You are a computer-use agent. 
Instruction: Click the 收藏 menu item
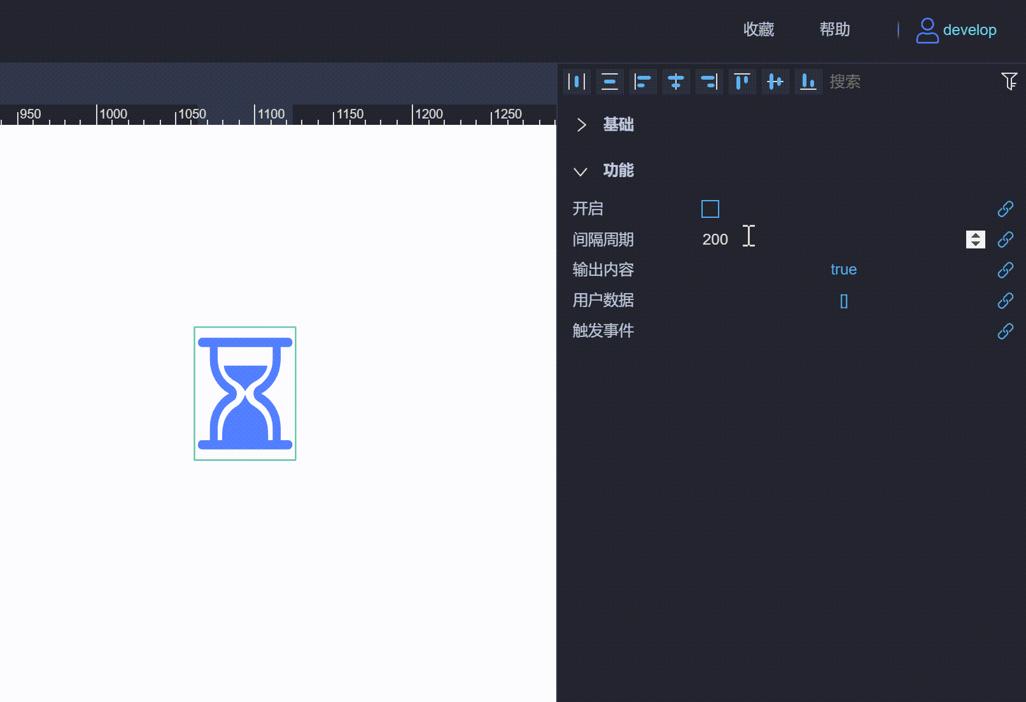(758, 29)
